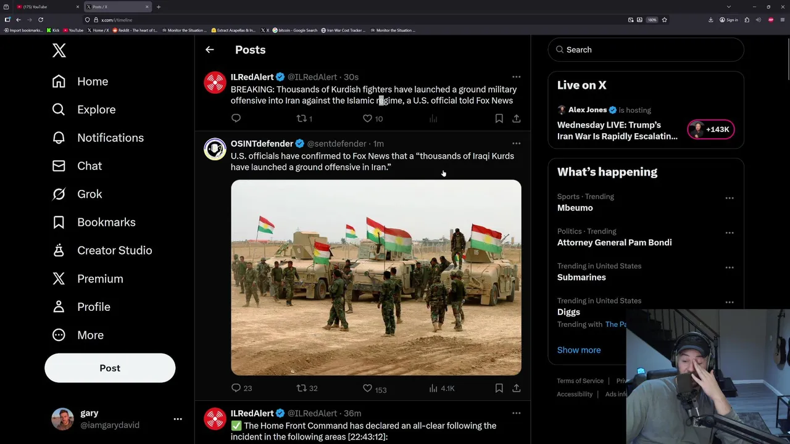Like the OSINTdefender post
790x444 pixels.
(x=368, y=388)
